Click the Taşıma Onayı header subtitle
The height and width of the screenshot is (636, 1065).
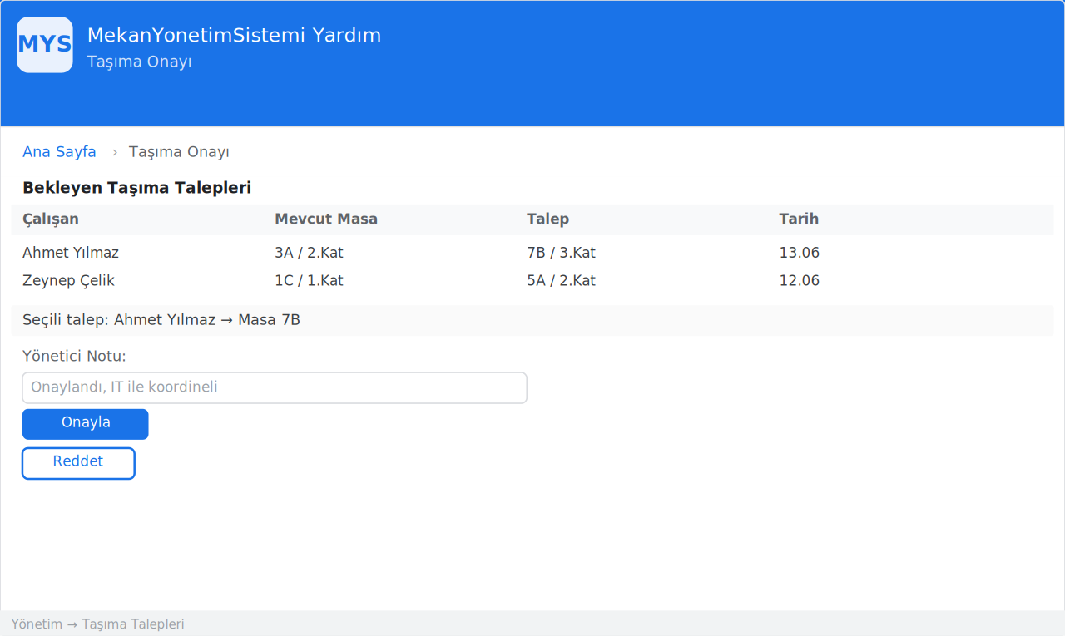point(139,62)
